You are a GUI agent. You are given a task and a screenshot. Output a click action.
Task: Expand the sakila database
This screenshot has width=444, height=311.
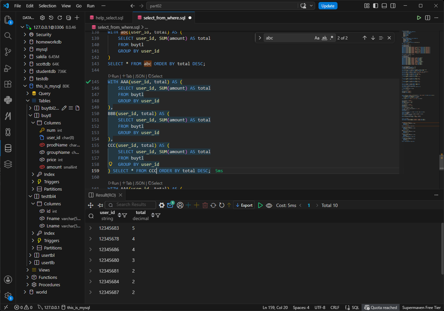(x=25, y=57)
